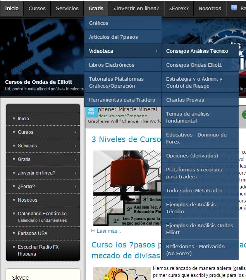This screenshot has width=246, height=280.
Task: Click the cartoon thumbnail below 7pasos heading
Action: (122, 273)
